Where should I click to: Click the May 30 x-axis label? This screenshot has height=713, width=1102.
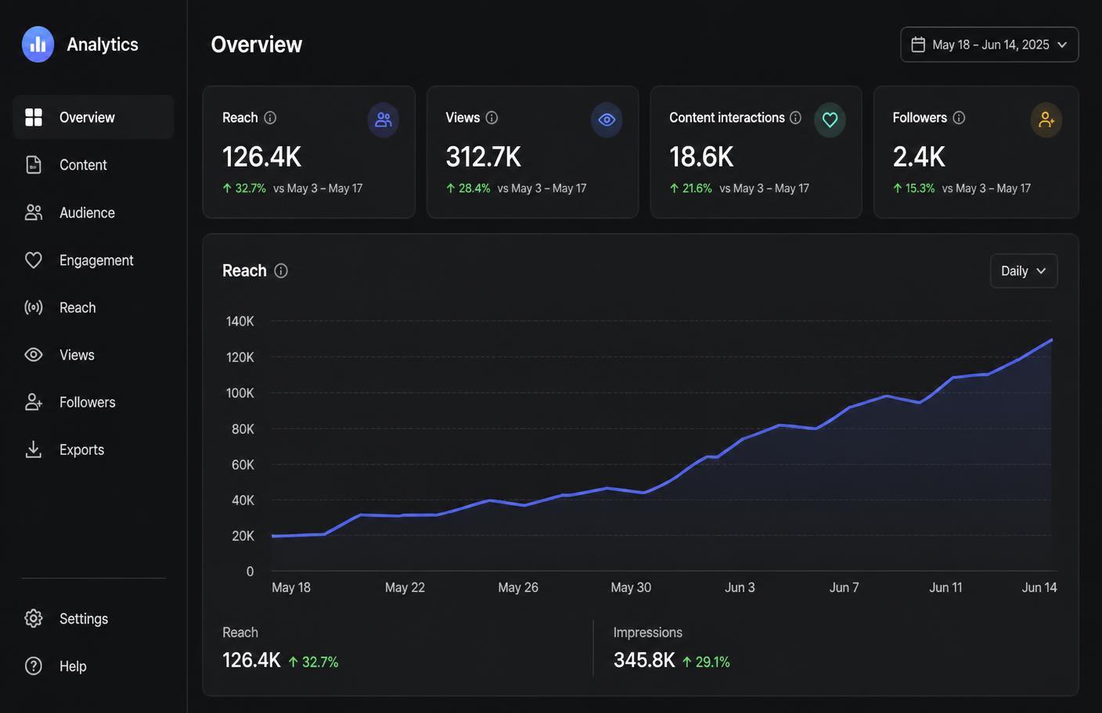pos(631,587)
